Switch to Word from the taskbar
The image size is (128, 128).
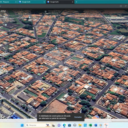[x=96, y=125]
